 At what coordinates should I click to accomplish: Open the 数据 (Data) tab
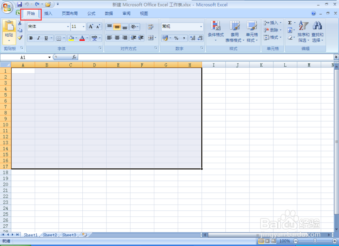pyautogui.click(x=109, y=14)
